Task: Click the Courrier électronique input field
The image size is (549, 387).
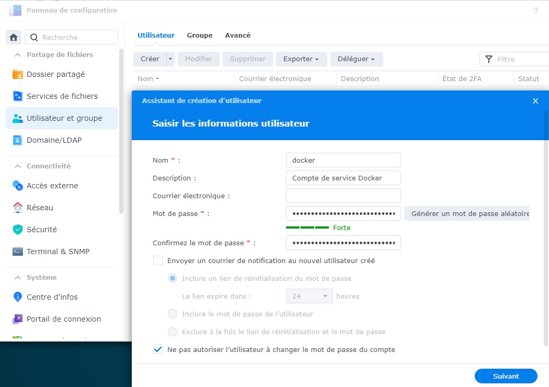Action: tap(343, 195)
